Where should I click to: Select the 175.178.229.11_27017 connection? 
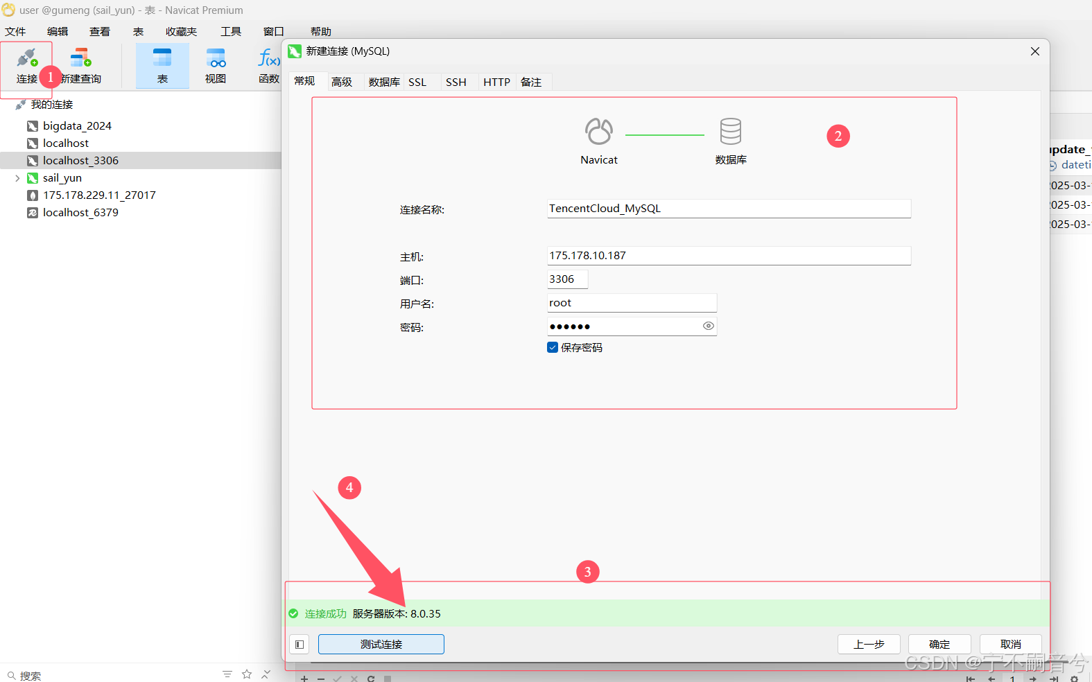[x=99, y=195]
